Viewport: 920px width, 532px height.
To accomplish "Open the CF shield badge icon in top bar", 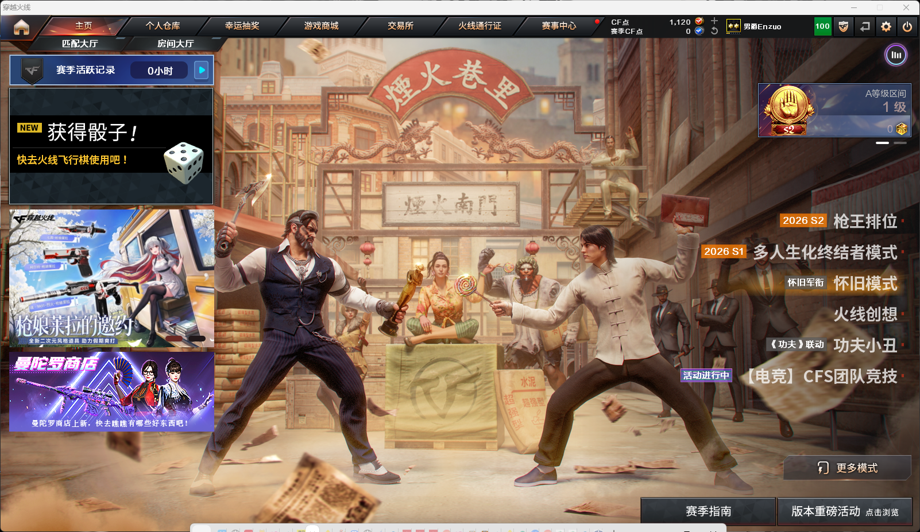I will pyautogui.click(x=844, y=26).
